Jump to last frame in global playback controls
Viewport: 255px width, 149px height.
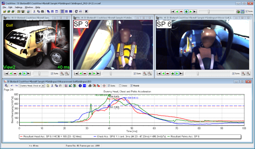coord(195,11)
